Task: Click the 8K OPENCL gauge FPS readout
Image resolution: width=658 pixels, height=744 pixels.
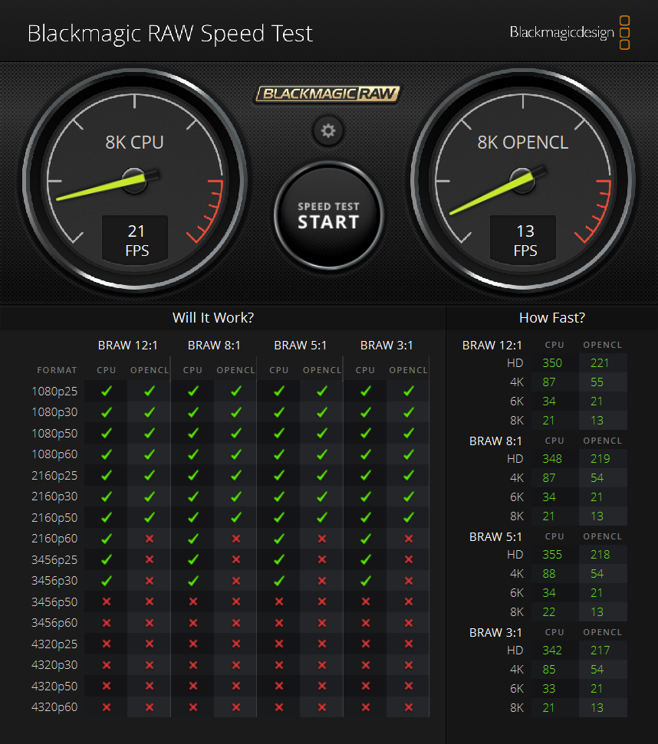Action: click(525, 240)
